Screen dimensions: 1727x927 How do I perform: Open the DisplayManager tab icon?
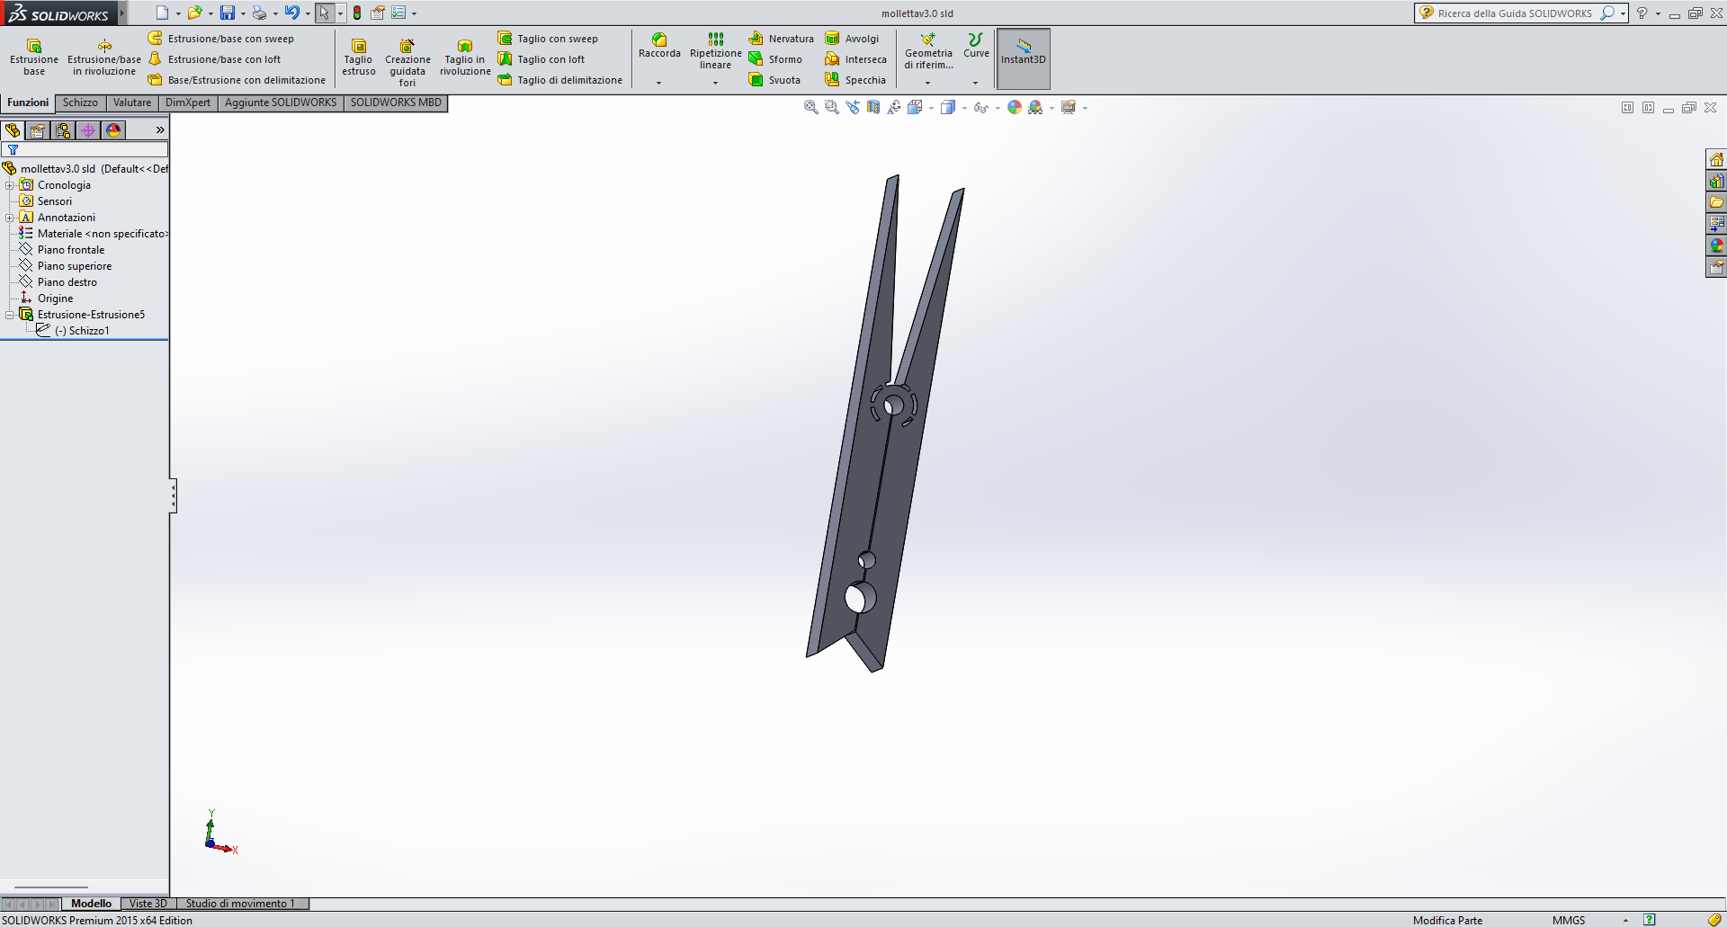tap(113, 130)
